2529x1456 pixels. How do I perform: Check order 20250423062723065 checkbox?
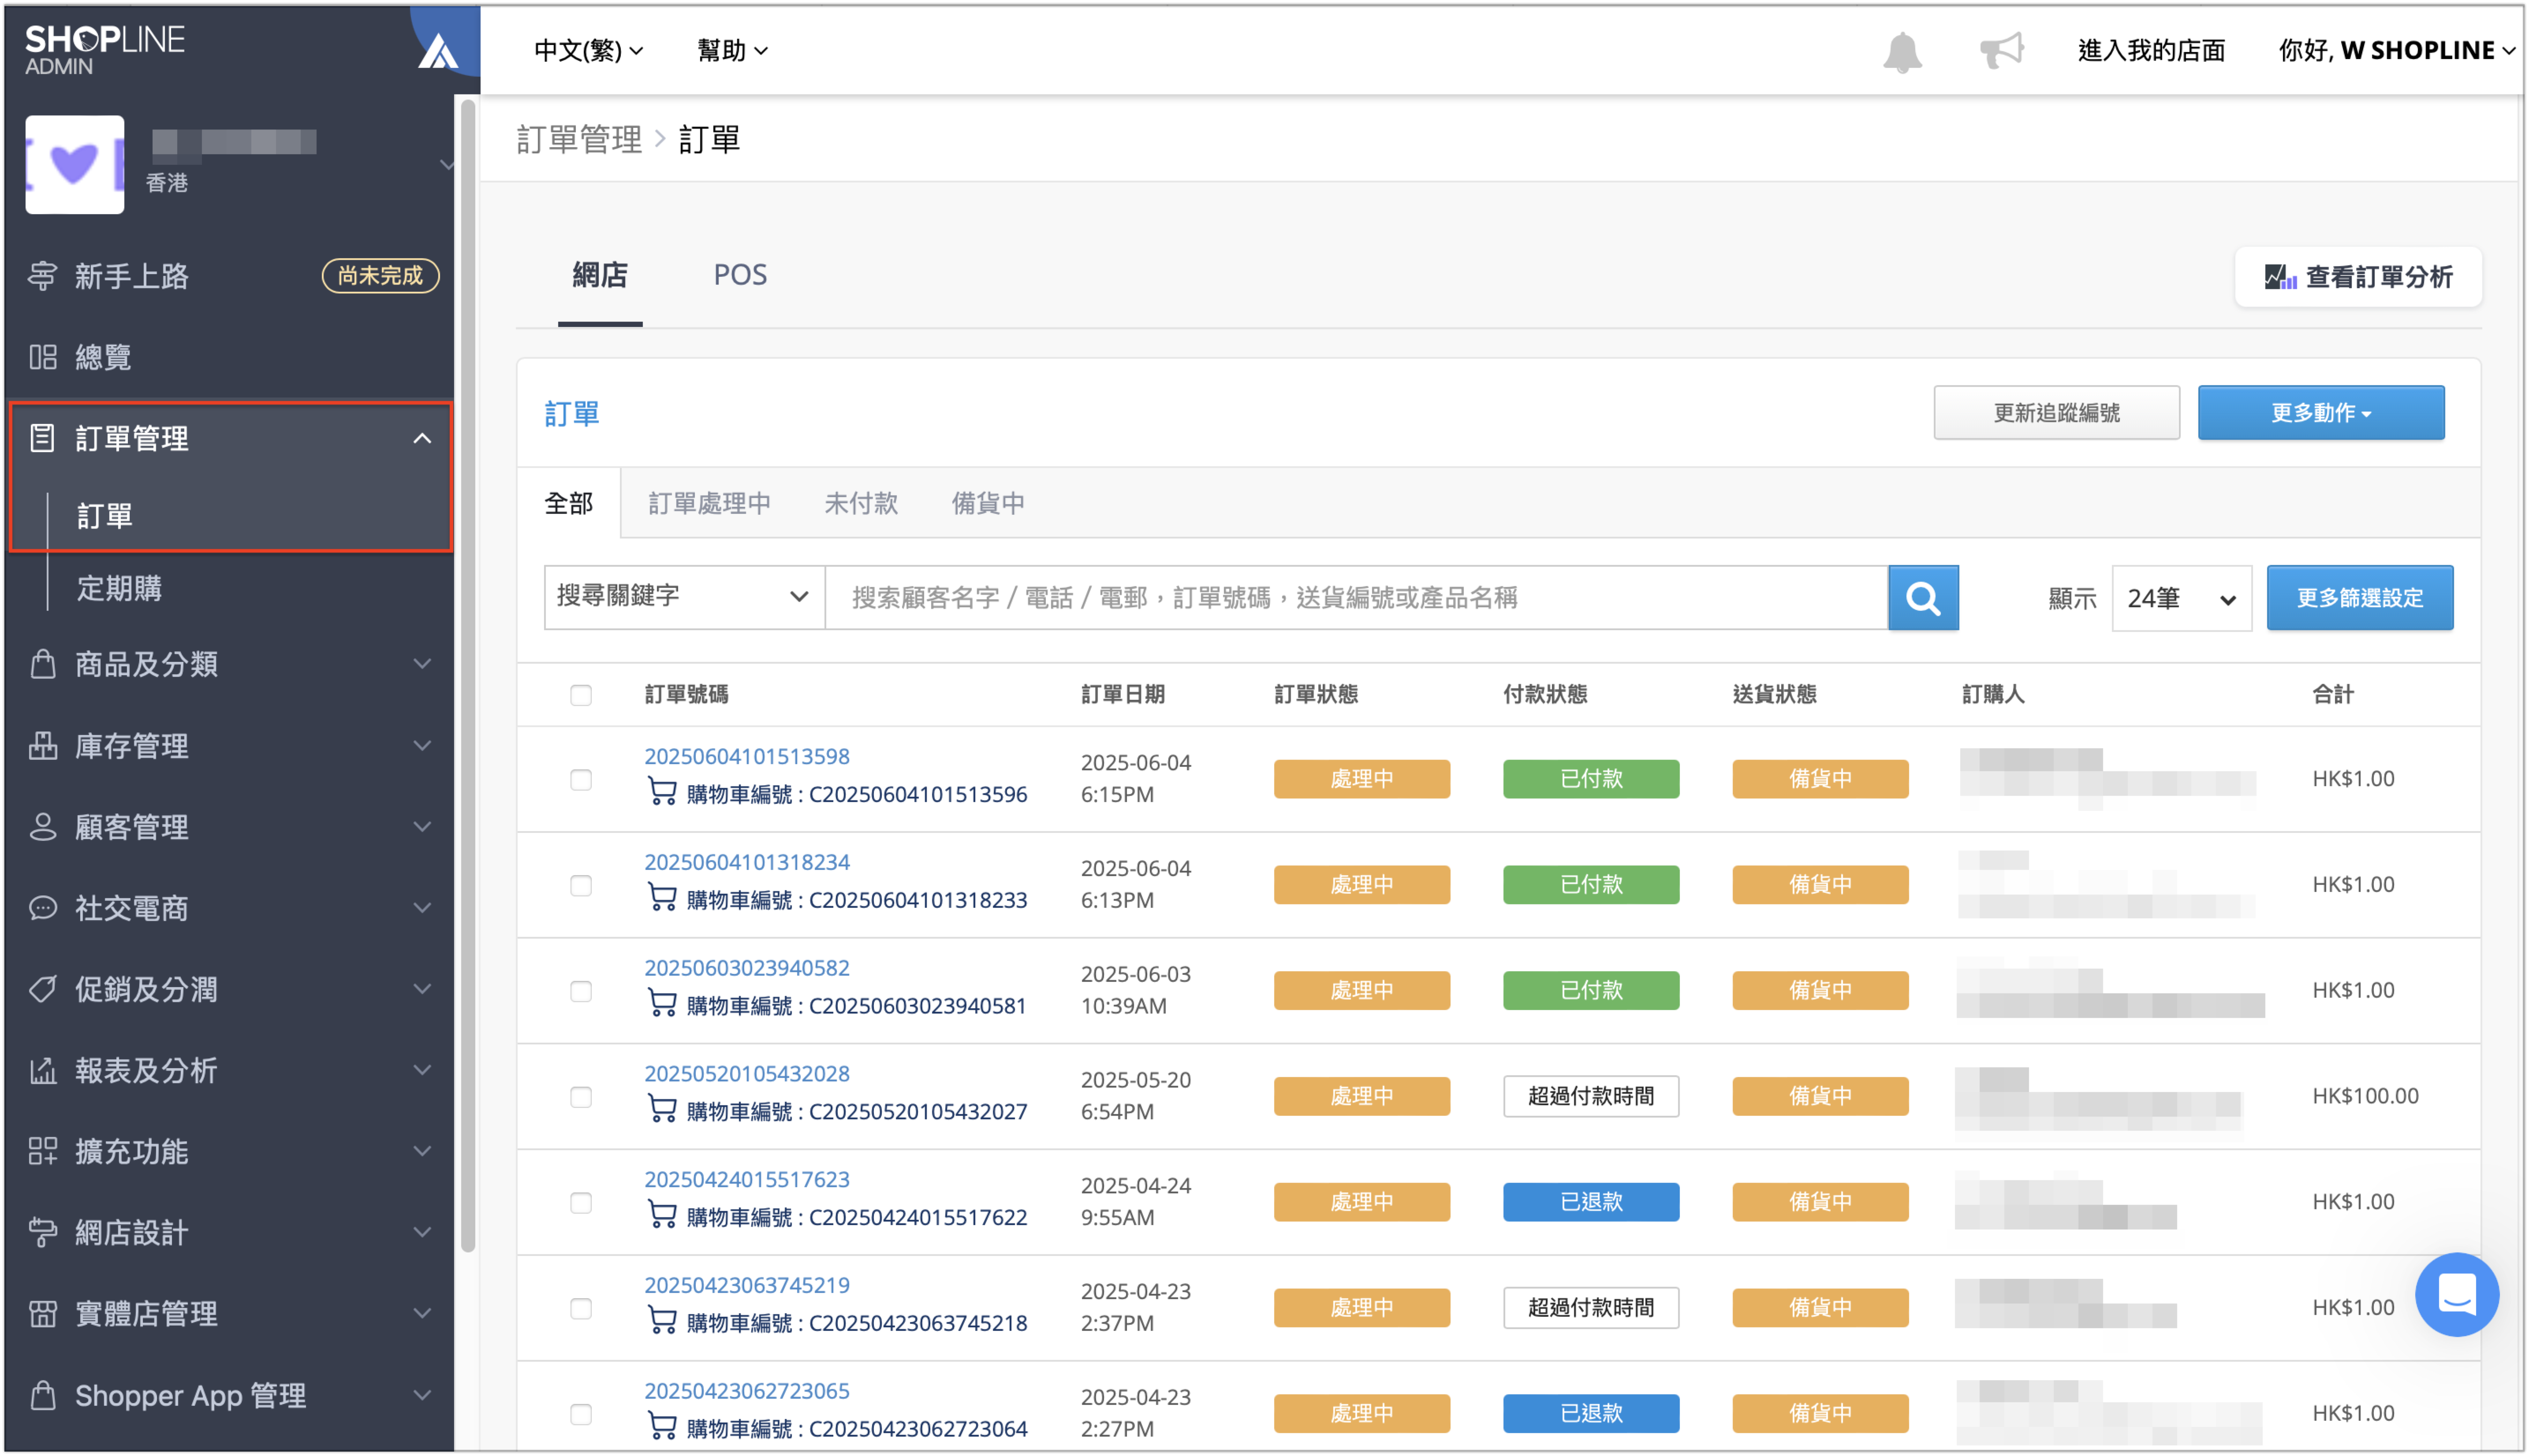click(580, 1414)
